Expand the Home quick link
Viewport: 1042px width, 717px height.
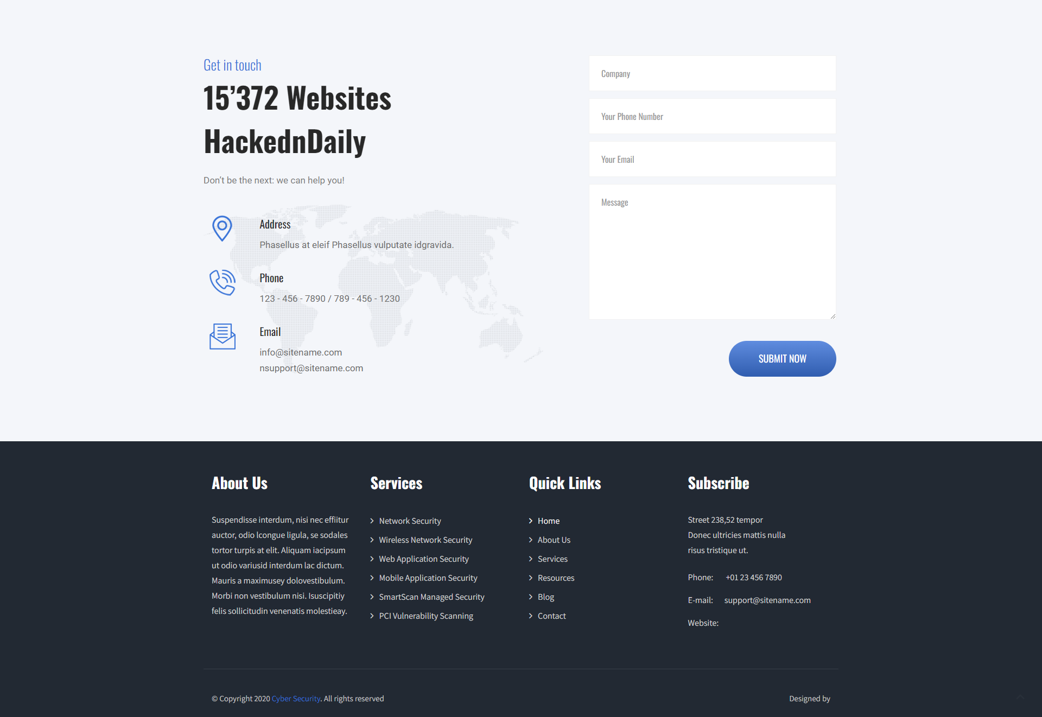(549, 521)
